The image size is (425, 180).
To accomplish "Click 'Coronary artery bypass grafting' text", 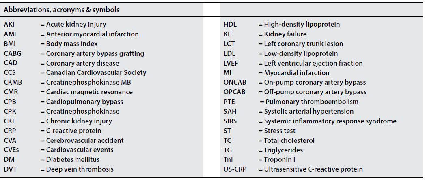I will (95, 53).
